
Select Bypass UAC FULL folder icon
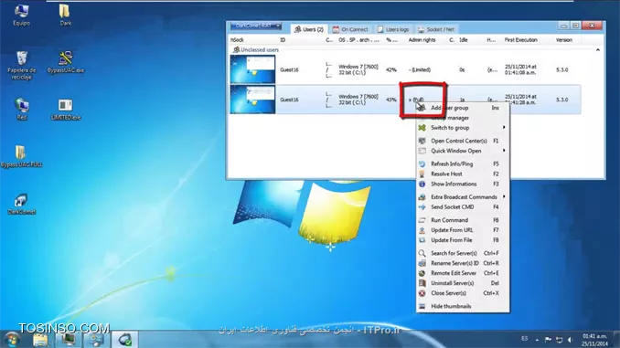tap(21, 156)
